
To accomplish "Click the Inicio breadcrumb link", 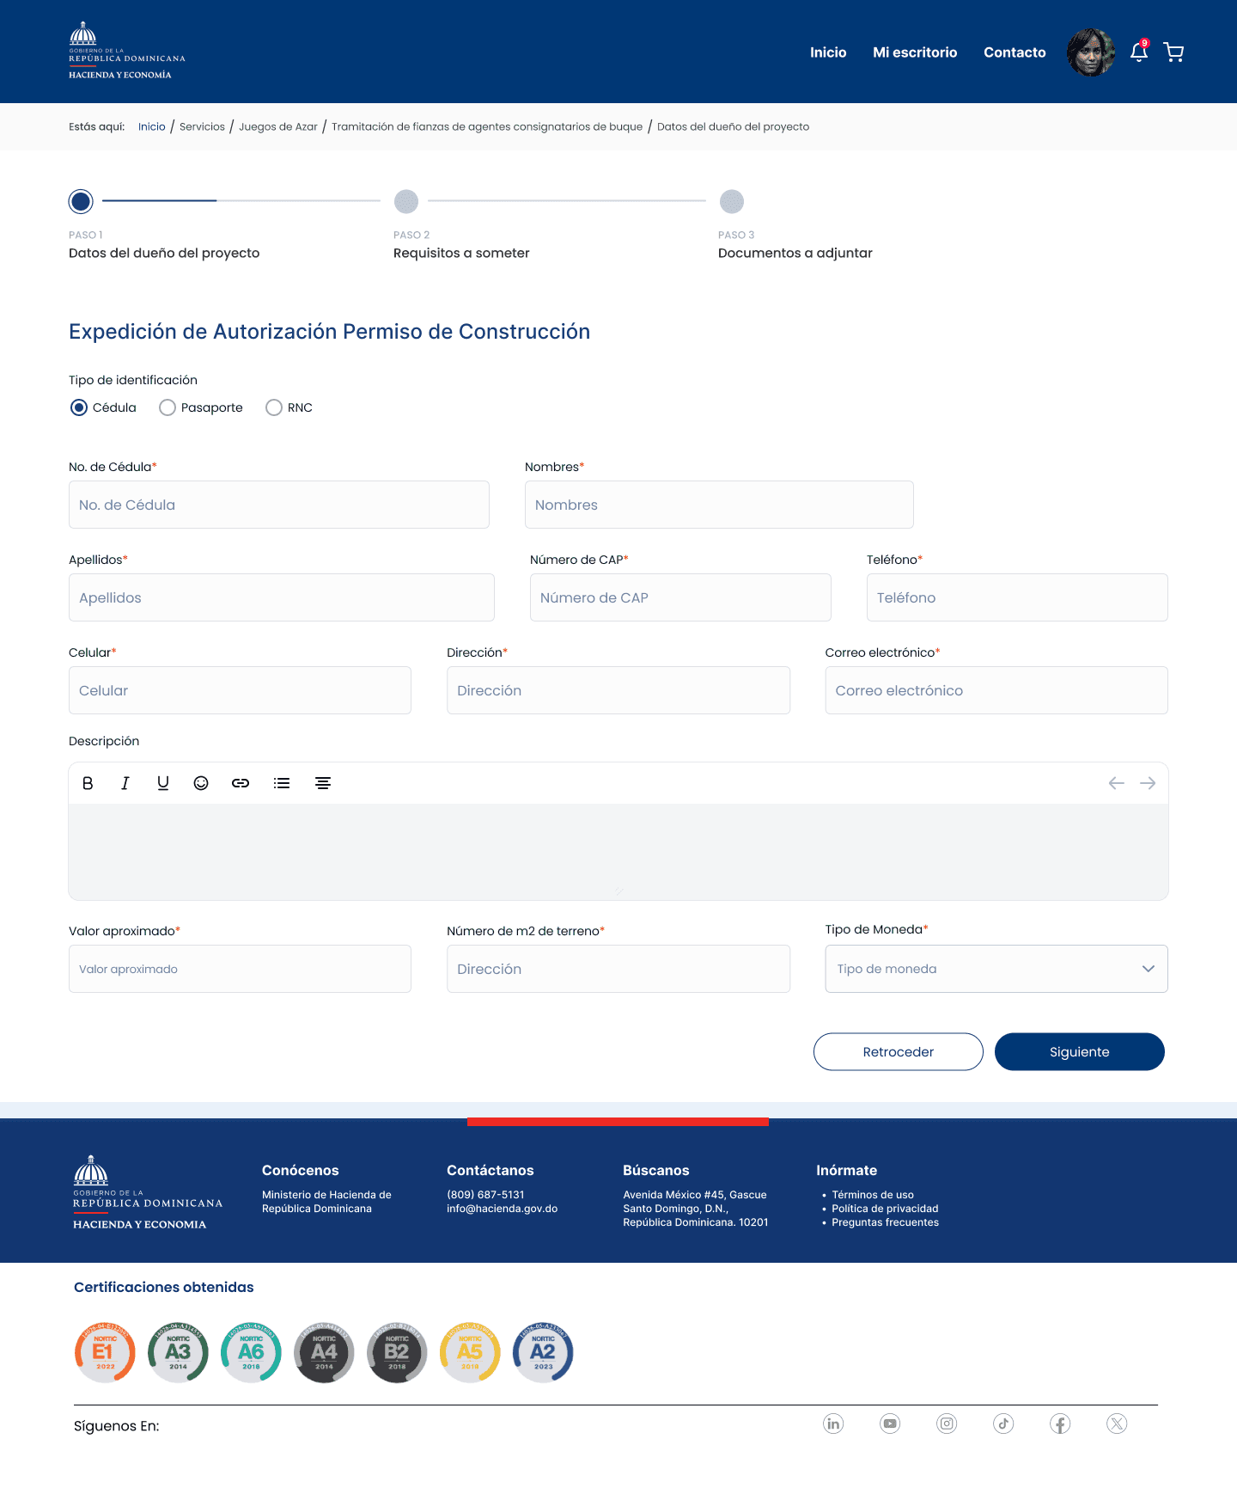I will click(x=152, y=126).
